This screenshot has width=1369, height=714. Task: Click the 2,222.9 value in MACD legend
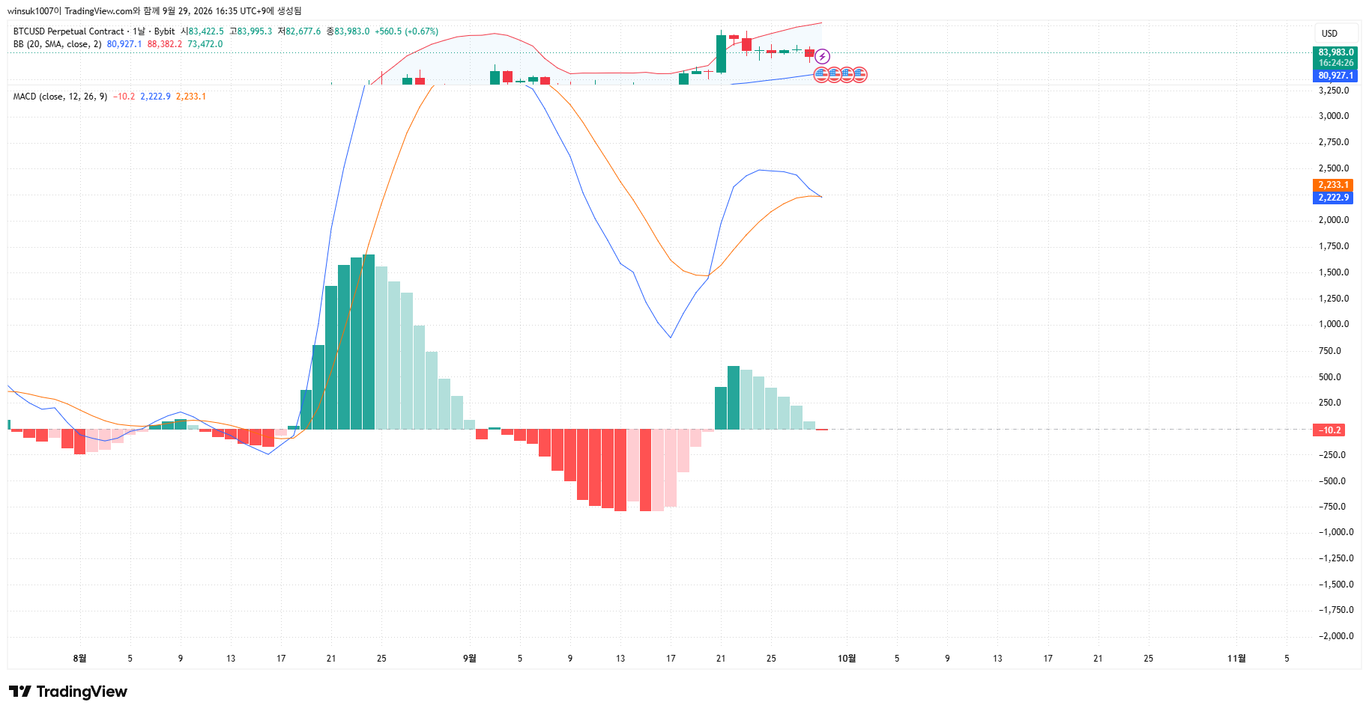155,97
